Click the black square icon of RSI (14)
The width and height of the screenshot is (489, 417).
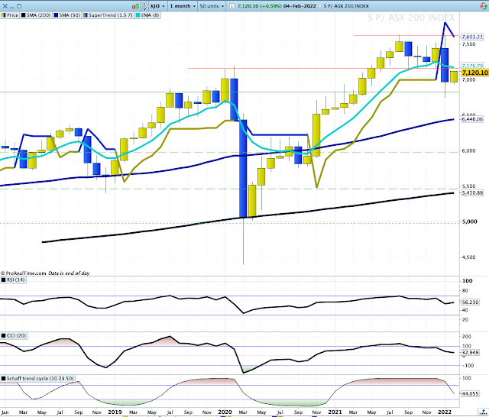[3, 280]
